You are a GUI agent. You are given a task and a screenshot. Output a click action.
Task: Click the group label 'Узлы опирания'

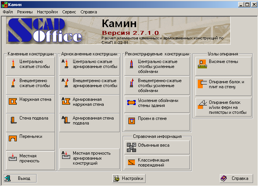pos(223,54)
